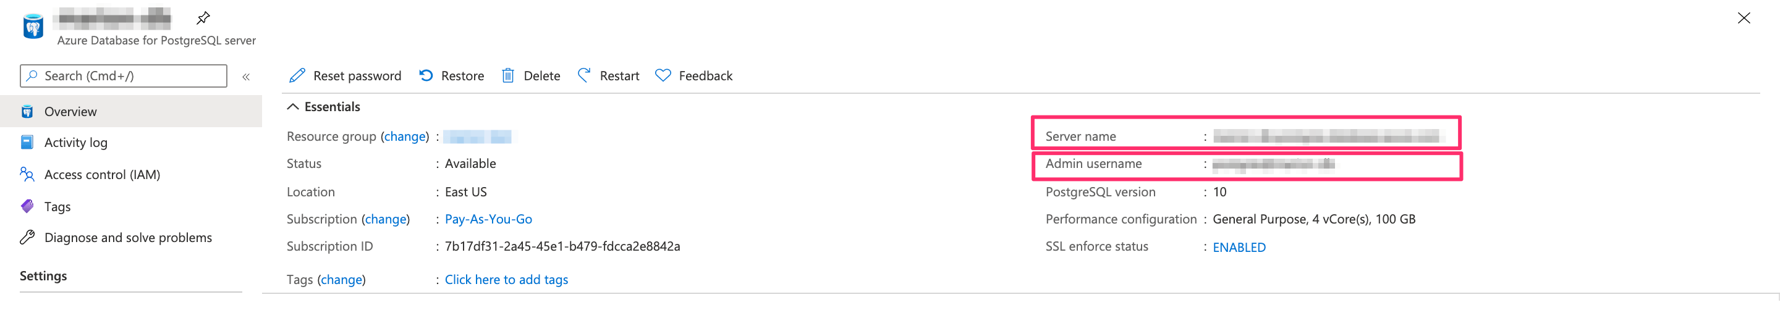Collapse the sidebar with double chevron
Image resolution: width=1780 pixels, height=326 pixels.
click(246, 77)
